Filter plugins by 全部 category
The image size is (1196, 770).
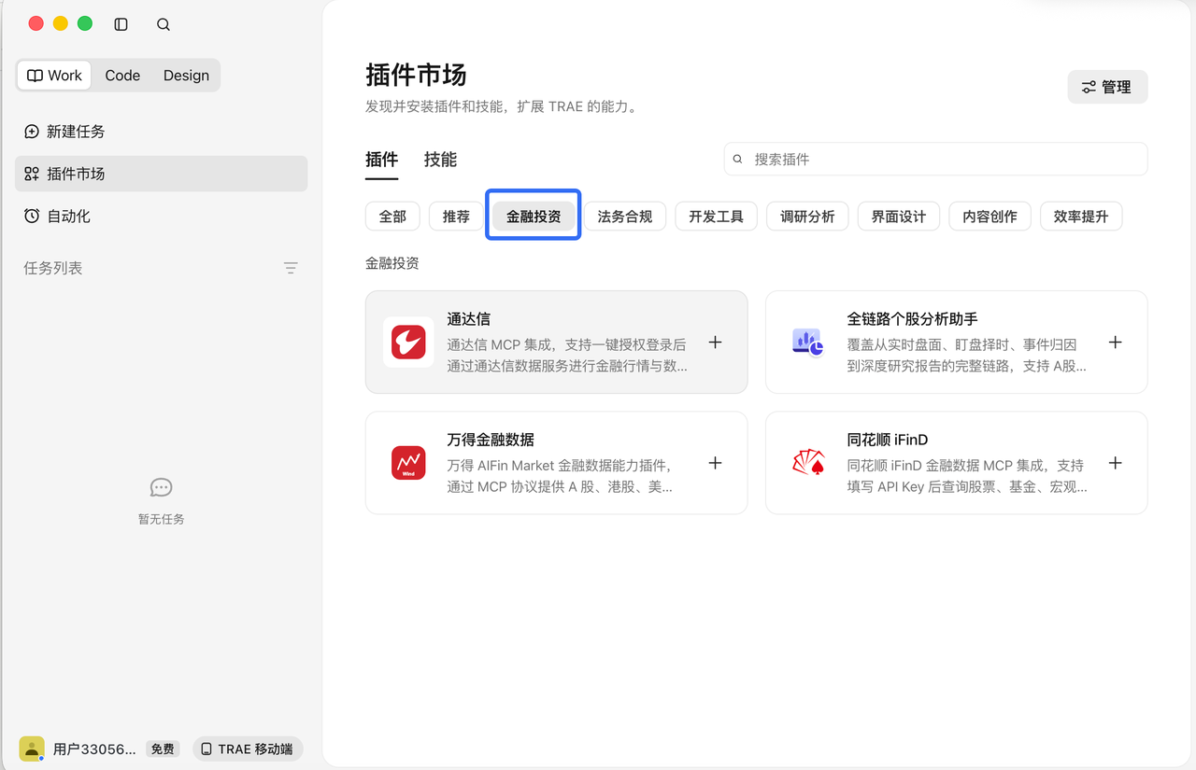coord(392,217)
